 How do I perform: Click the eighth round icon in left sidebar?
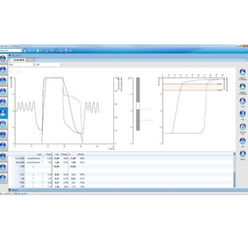pyautogui.click(x=3, y=135)
